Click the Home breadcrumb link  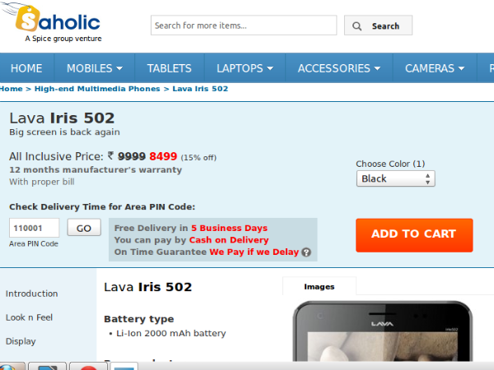pyautogui.click(x=12, y=89)
